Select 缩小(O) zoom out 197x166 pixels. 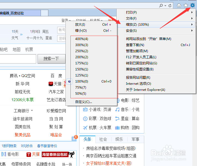91,30
